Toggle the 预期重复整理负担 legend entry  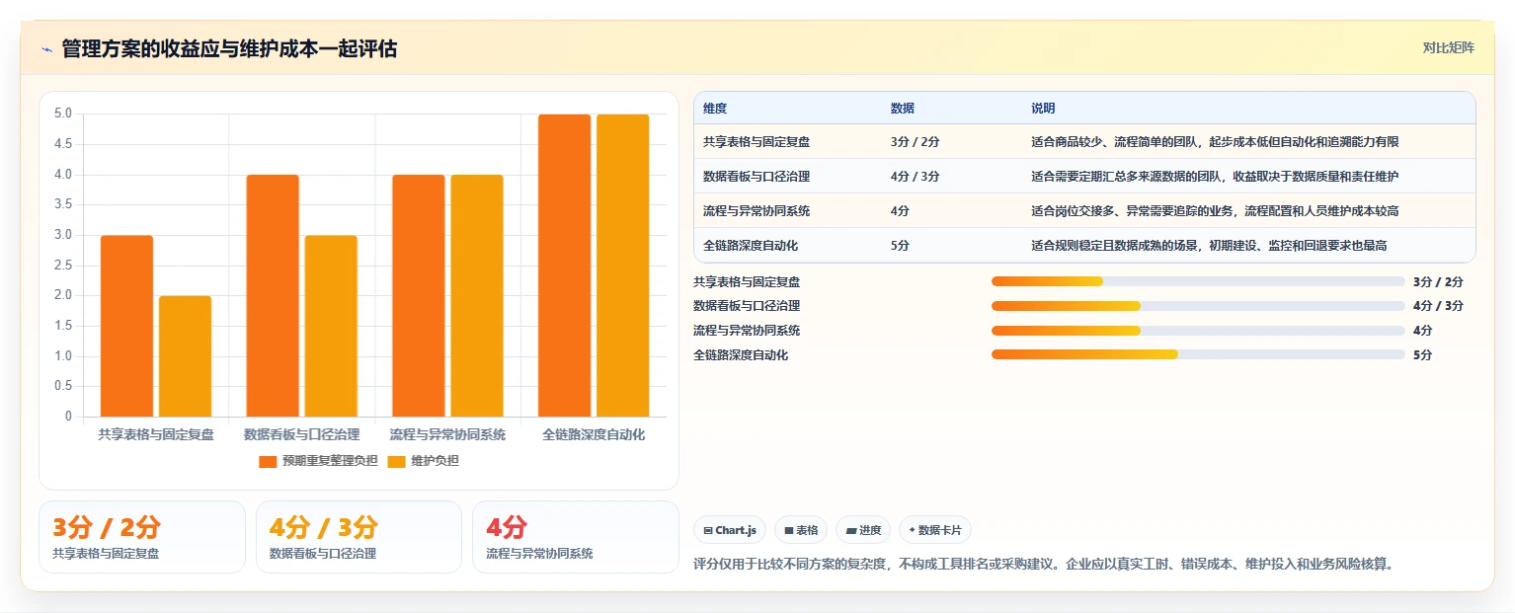318,461
